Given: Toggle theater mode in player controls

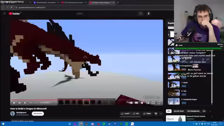Looking at the screenshot, I should (153, 103).
